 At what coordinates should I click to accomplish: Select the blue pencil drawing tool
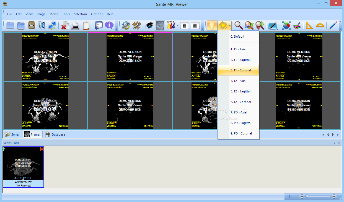(333, 25)
